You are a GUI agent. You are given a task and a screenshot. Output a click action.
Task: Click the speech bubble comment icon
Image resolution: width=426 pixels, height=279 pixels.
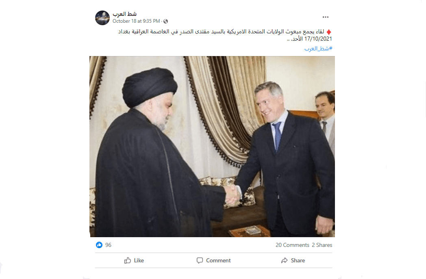(x=200, y=261)
